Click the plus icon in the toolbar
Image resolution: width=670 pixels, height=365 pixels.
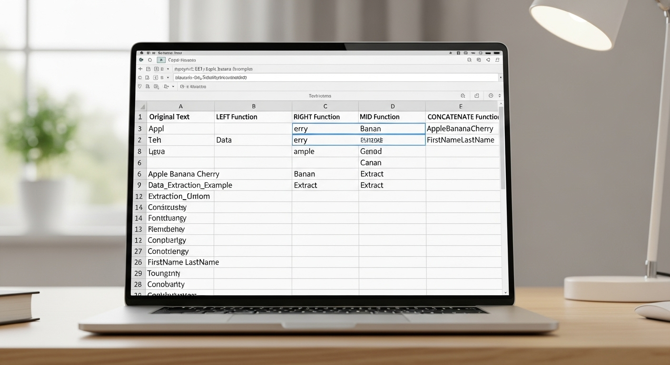point(140,69)
